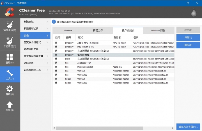Screen dimensions: 202x131
Task: Switch to the 操作功能表 context menu tab
Action: (128, 30)
